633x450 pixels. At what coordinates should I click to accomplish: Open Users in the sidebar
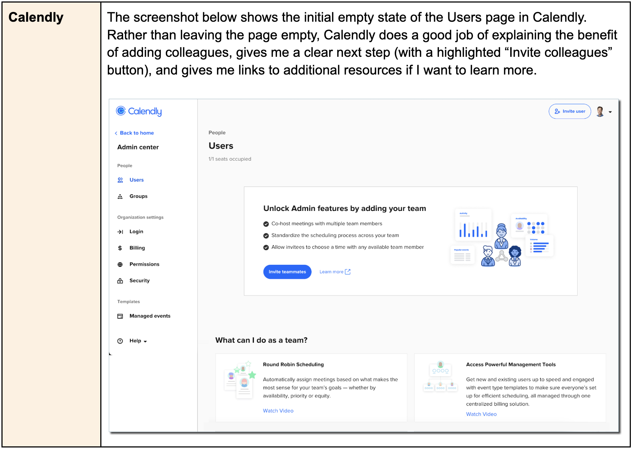point(137,180)
